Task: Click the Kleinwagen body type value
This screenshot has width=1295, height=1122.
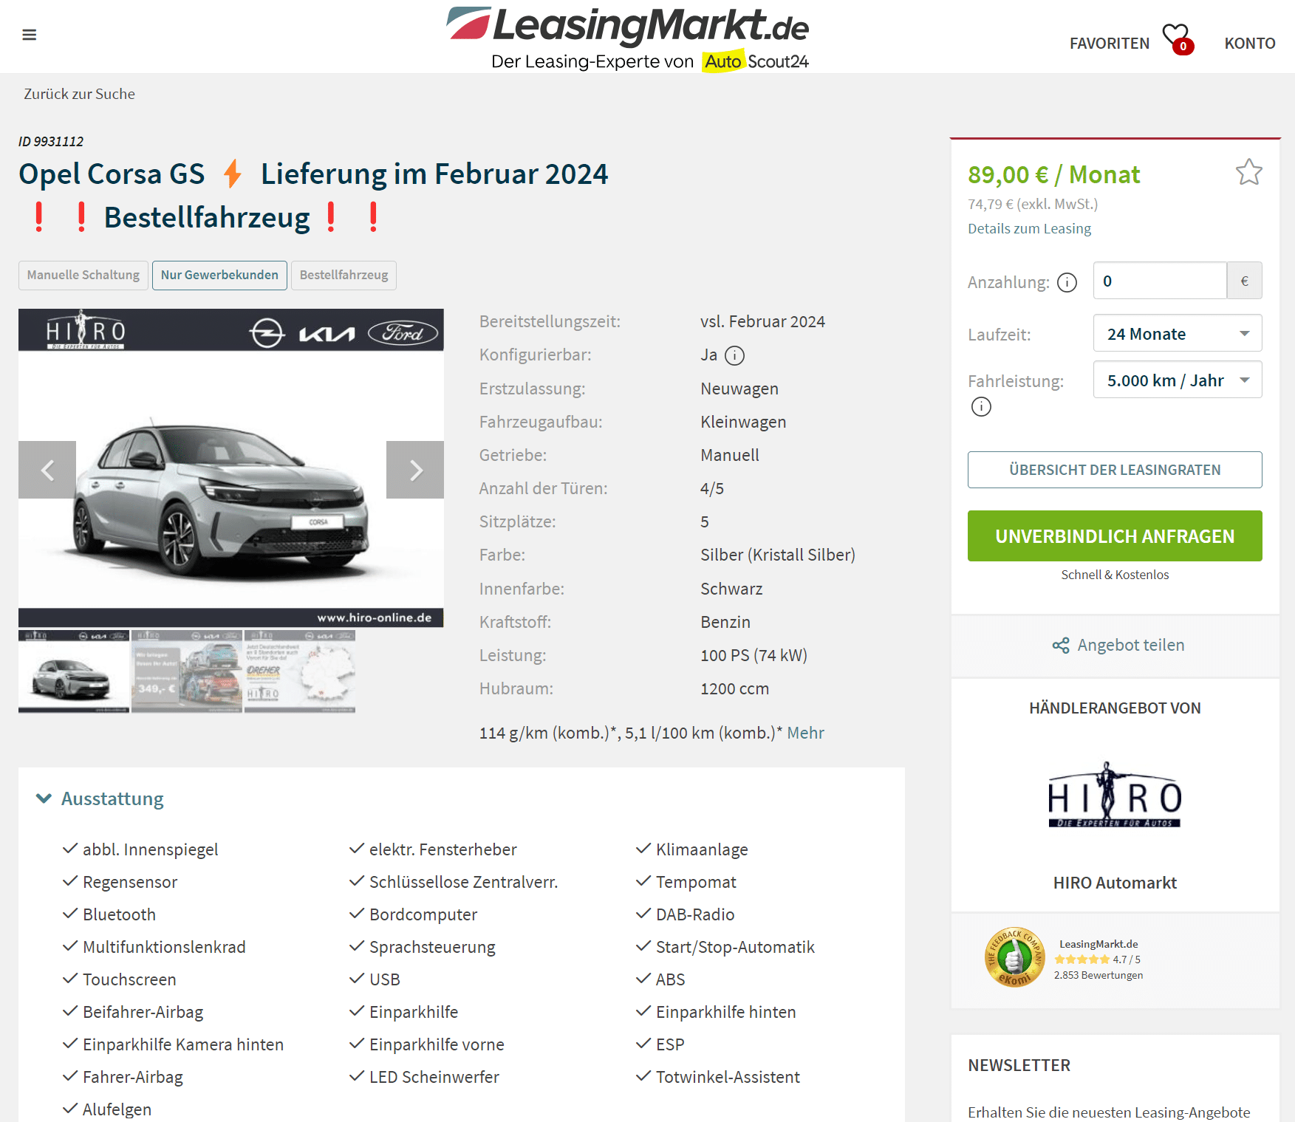Action: (x=743, y=423)
